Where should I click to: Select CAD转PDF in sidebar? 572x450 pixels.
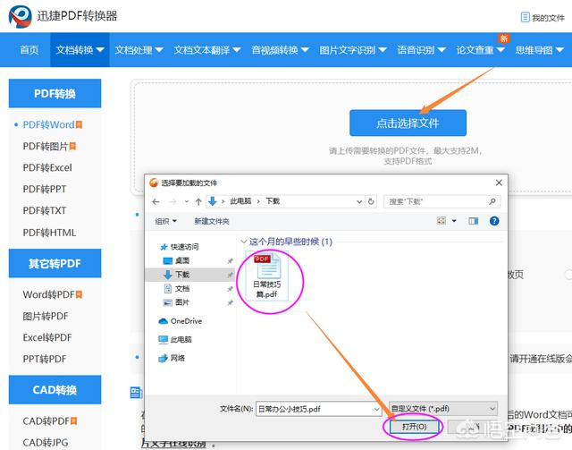point(46,421)
